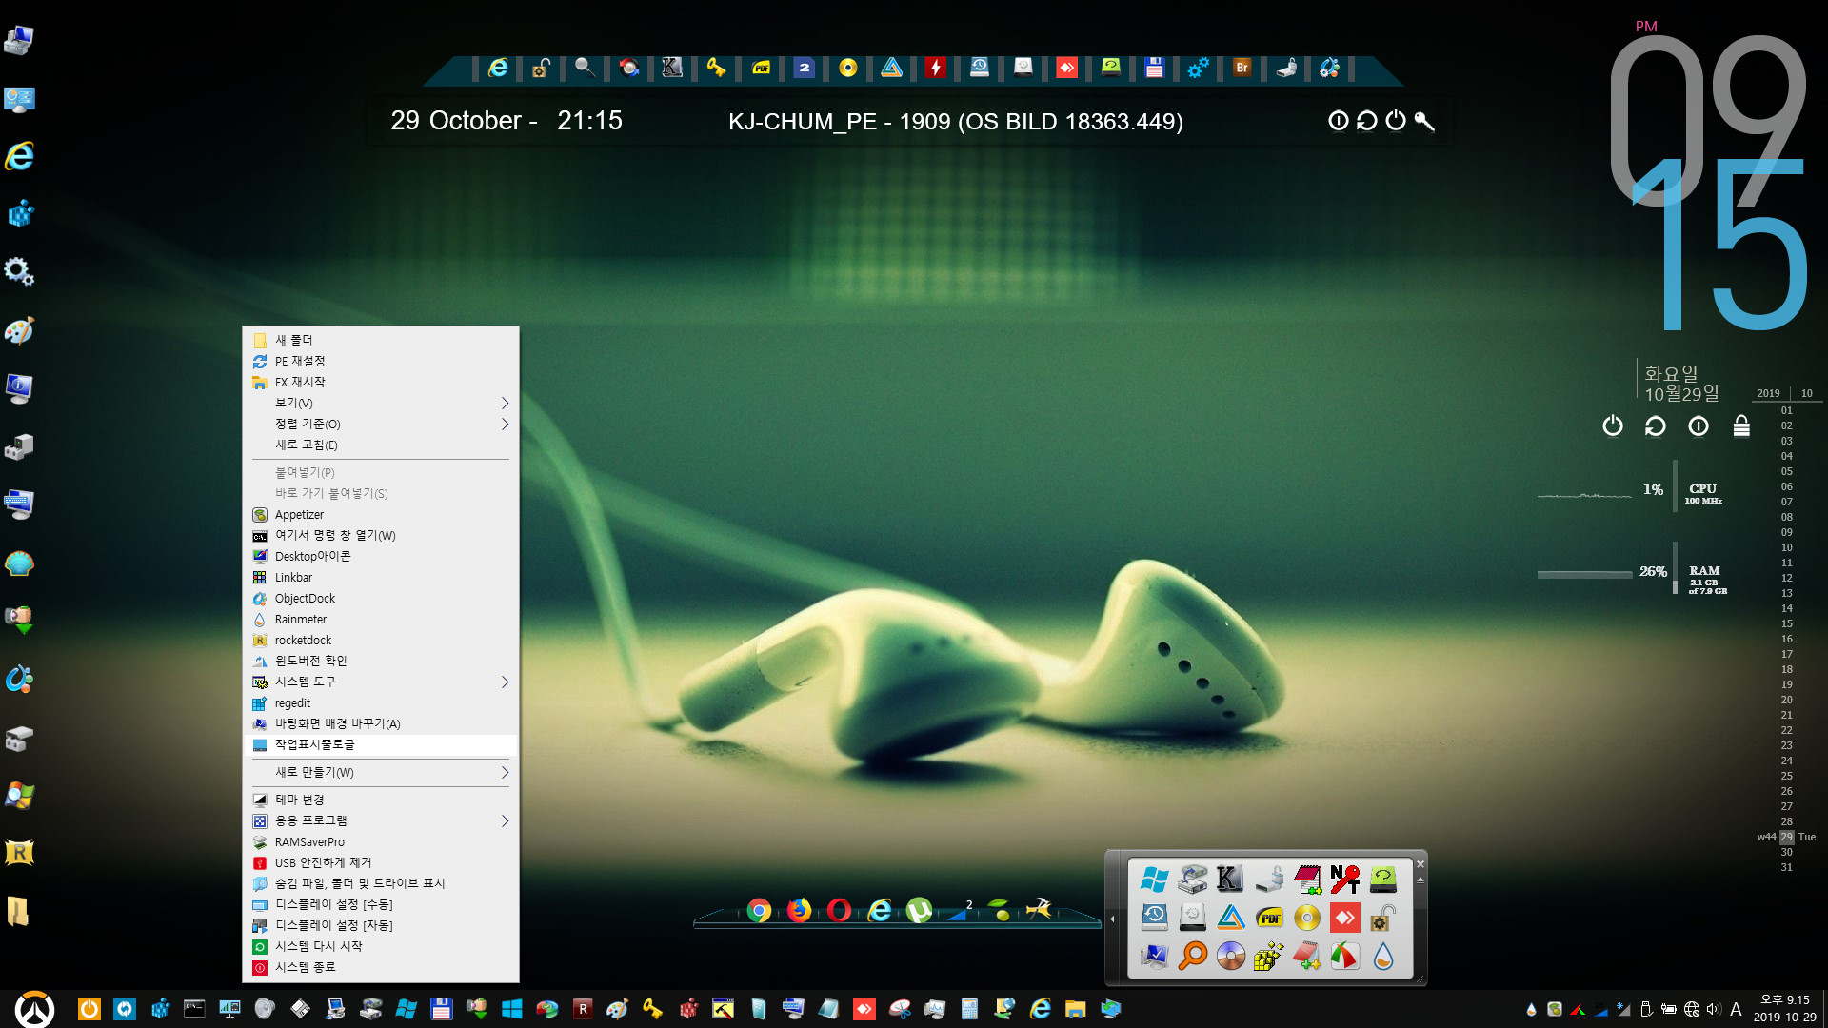Launch the Br (Bridge) icon in top dock
Image resolution: width=1828 pixels, height=1028 pixels.
coord(1242,68)
